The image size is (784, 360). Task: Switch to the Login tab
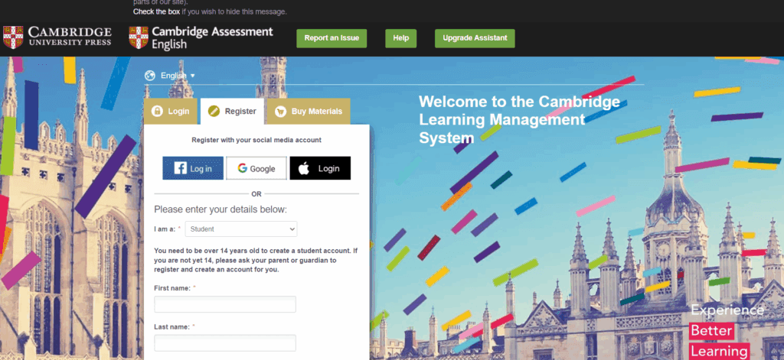pos(171,112)
